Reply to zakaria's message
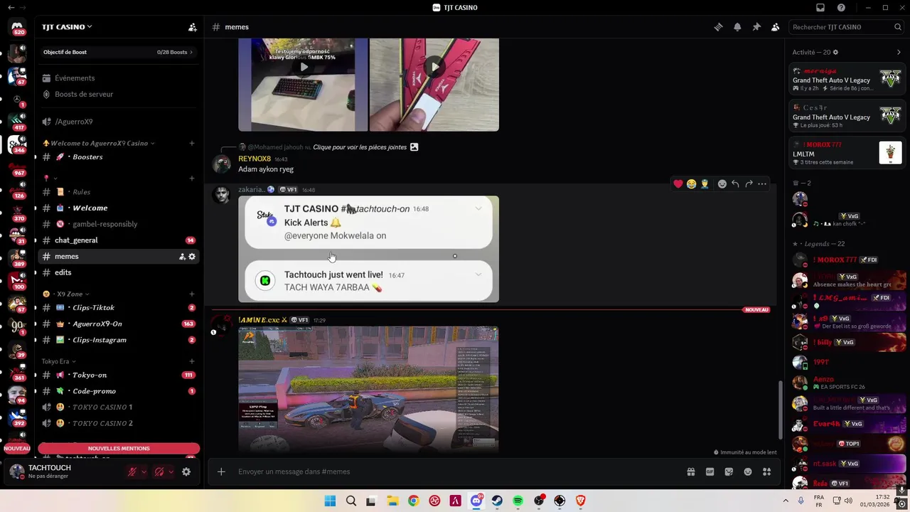 pyautogui.click(x=735, y=184)
